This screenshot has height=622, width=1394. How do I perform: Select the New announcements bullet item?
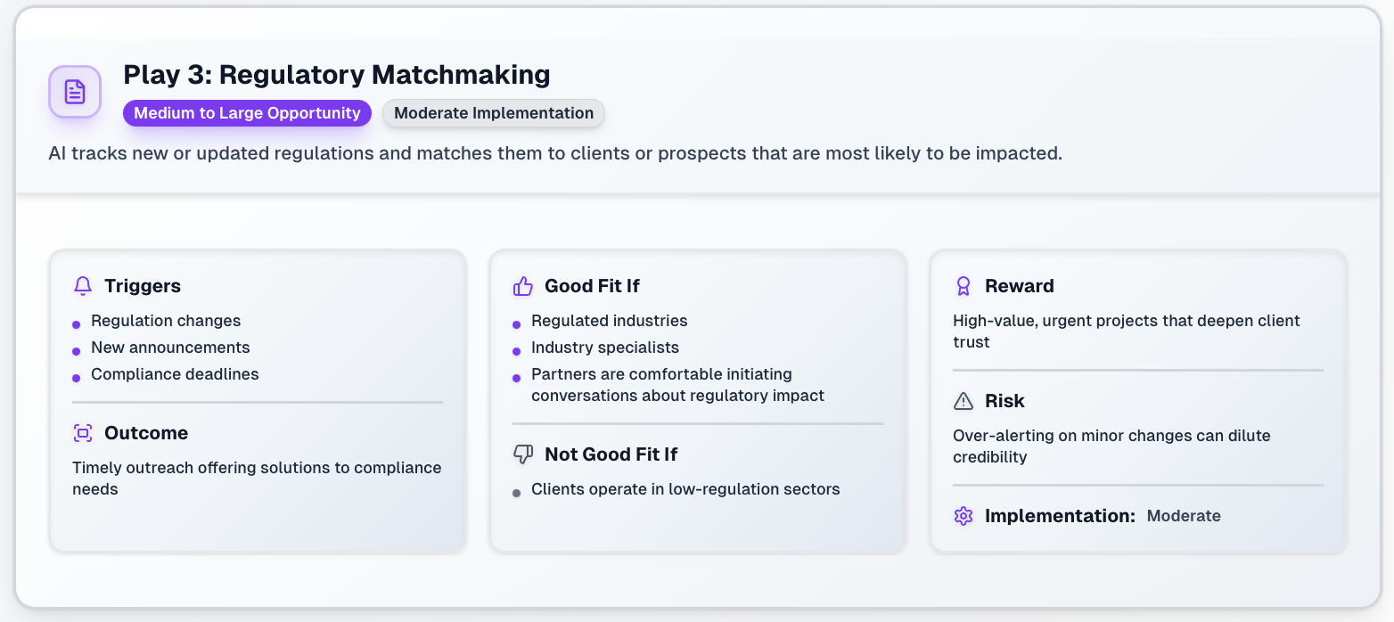170,348
